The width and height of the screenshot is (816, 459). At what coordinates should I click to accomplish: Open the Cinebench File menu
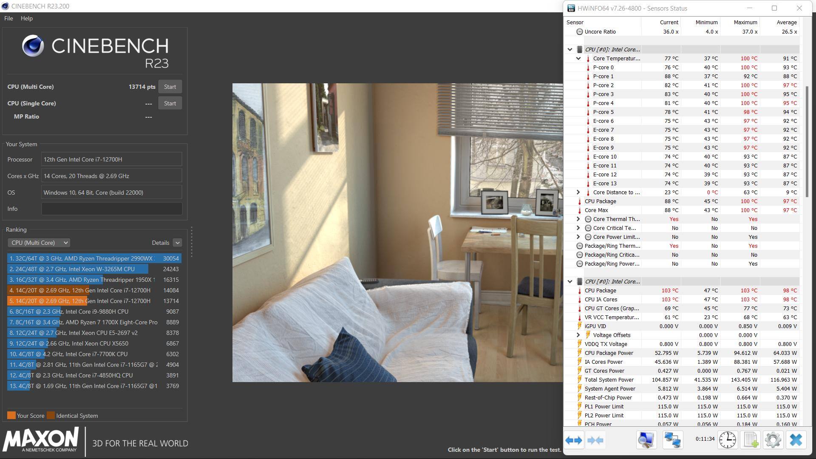(x=8, y=18)
